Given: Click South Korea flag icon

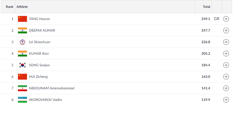Looking at the screenshot, I should tap(22, 65).
